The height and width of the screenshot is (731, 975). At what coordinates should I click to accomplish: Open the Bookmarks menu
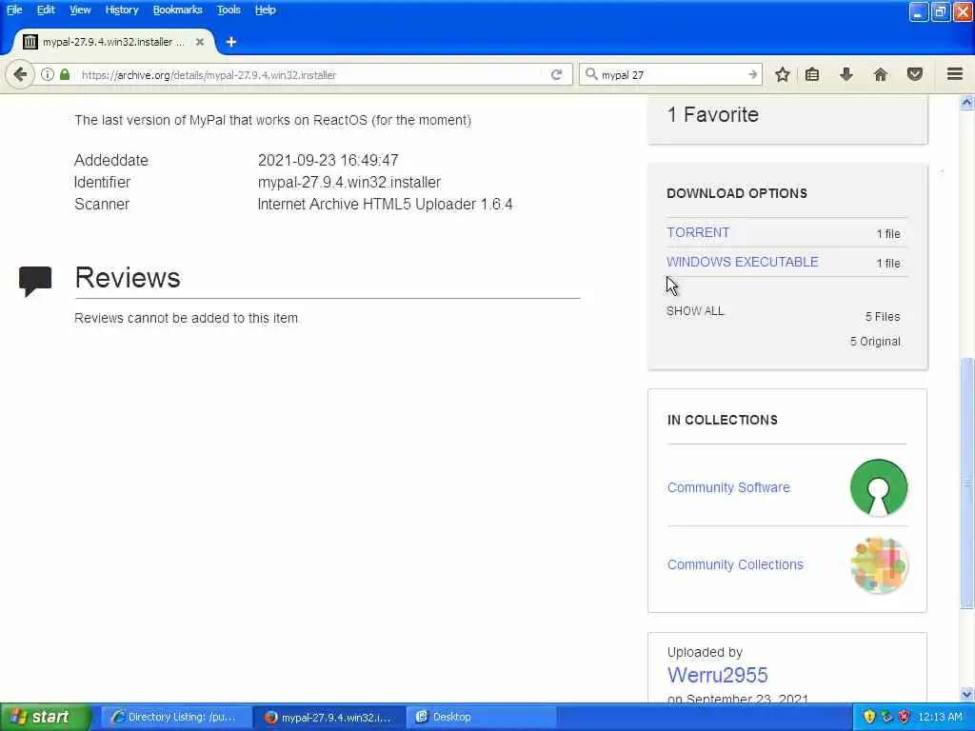click(177, 10)
